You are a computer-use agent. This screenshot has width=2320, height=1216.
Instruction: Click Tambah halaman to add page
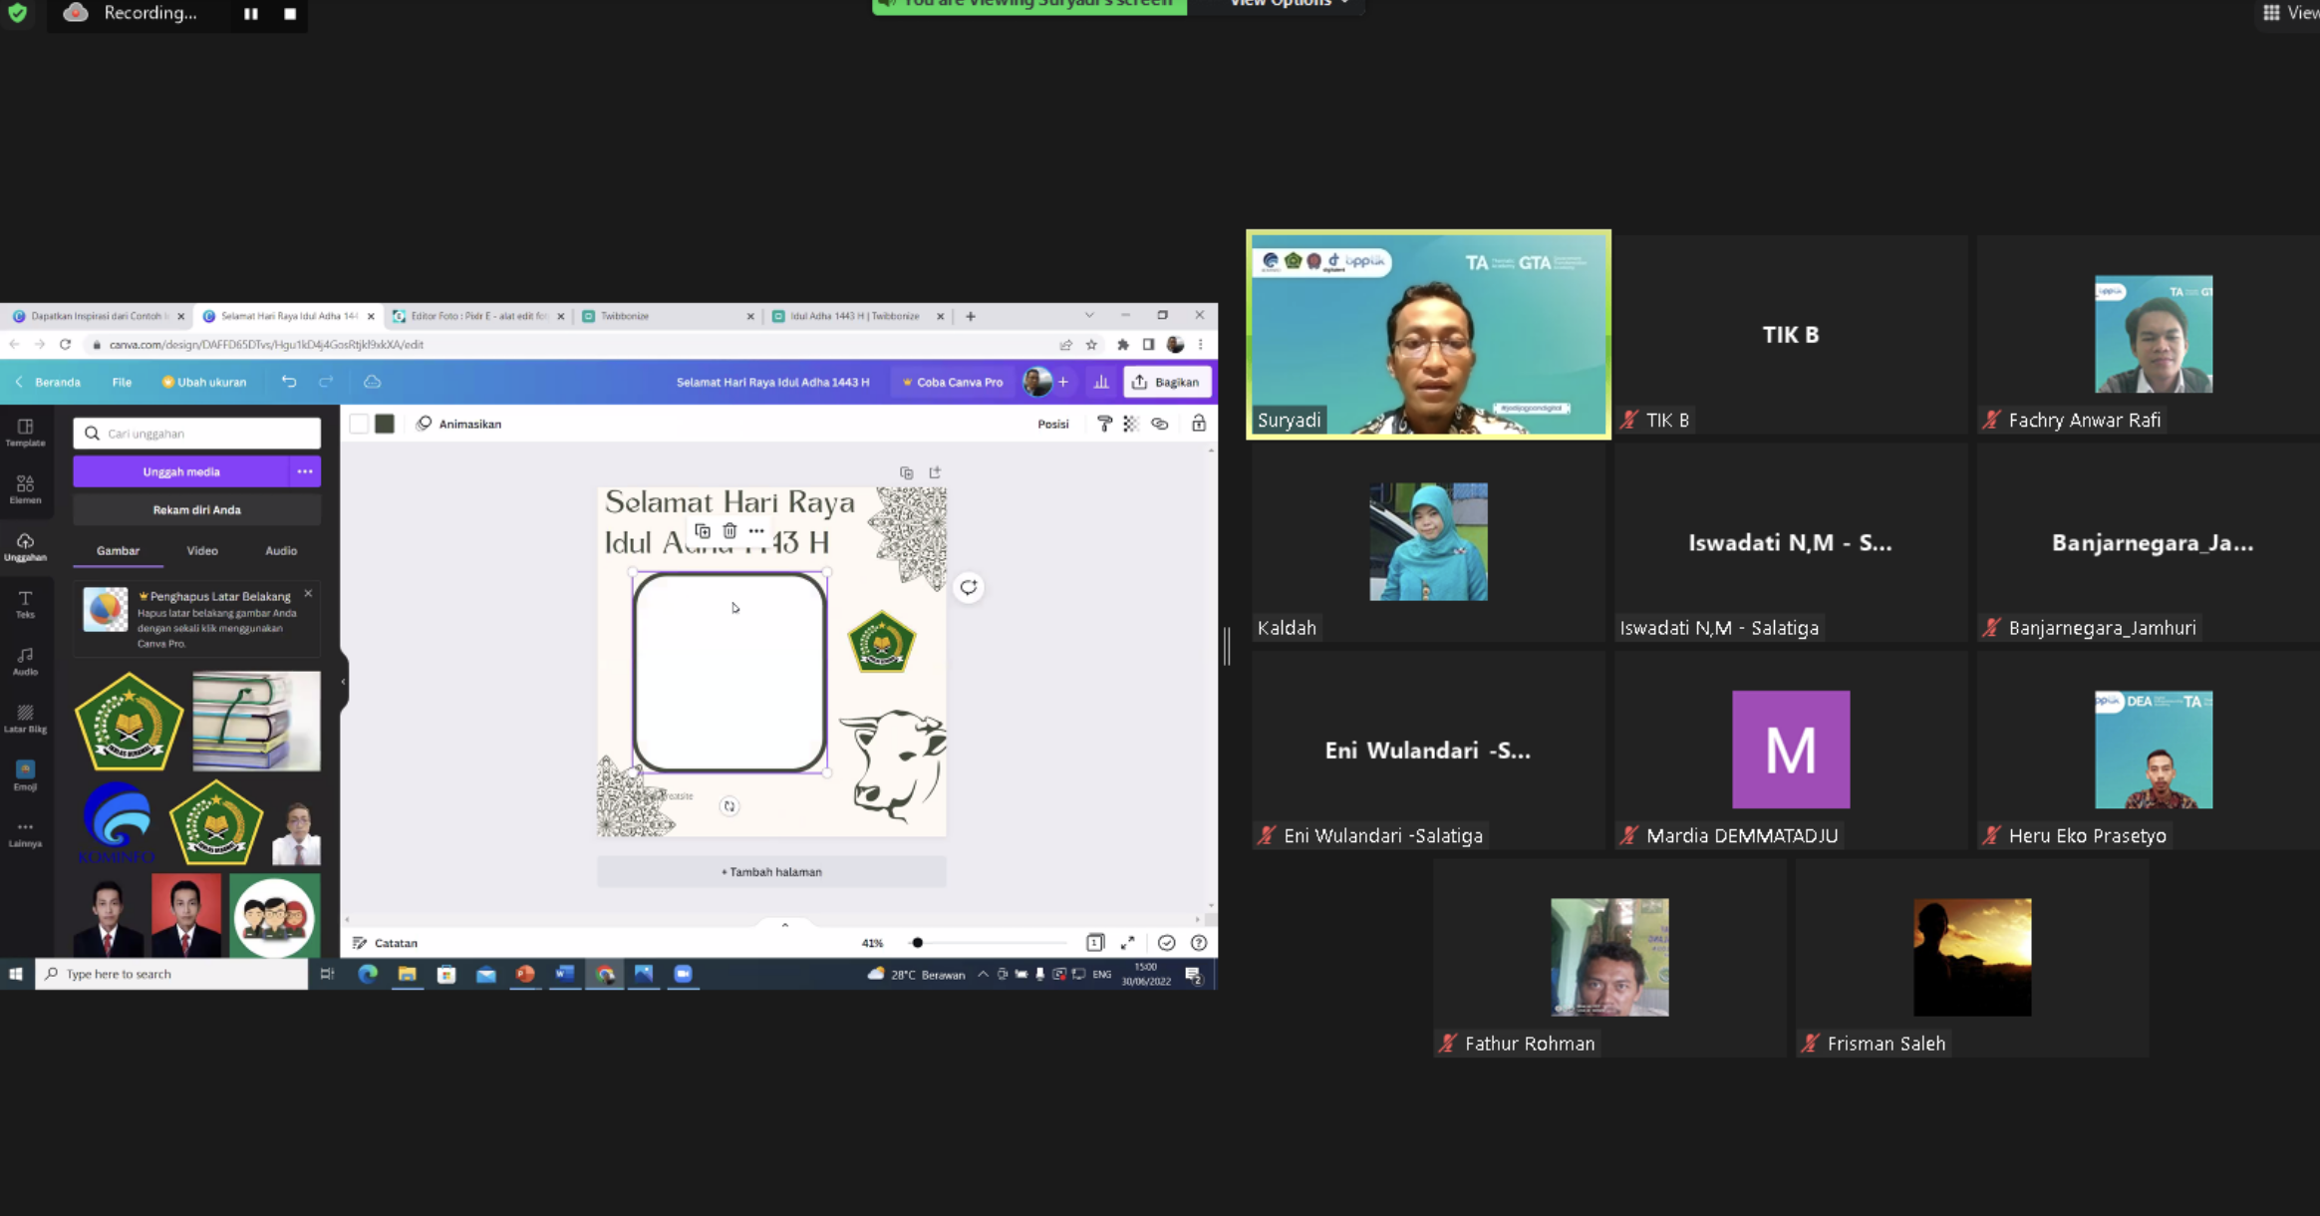tap(771, 871)
